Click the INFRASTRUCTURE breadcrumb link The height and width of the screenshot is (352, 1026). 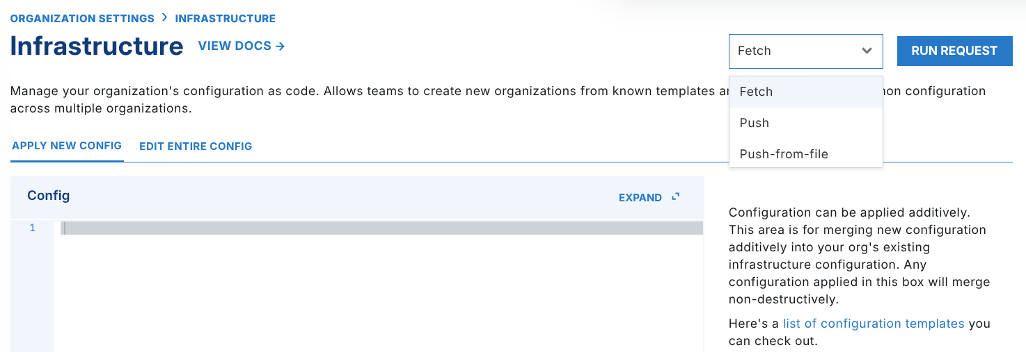[x=225, y=18]
